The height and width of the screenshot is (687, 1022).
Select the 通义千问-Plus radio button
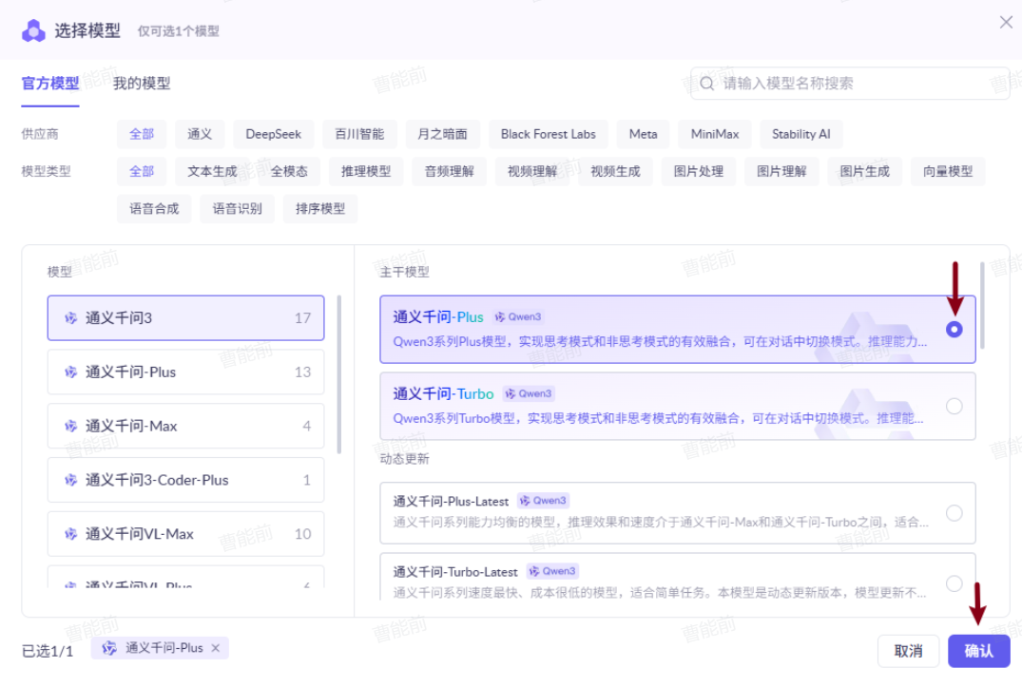tap(954, 330)
